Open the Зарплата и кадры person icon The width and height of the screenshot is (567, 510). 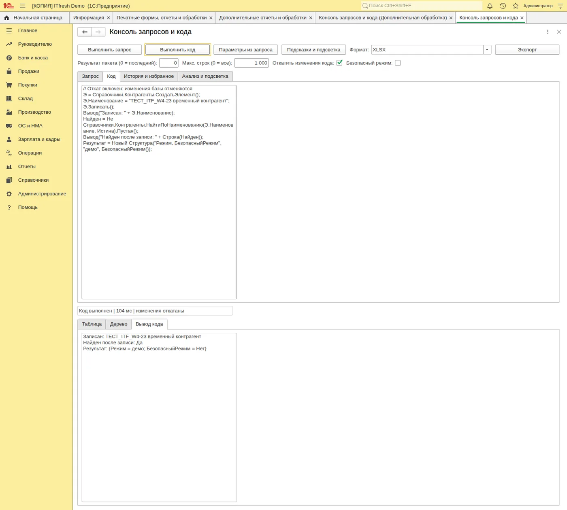click(9, 140)
